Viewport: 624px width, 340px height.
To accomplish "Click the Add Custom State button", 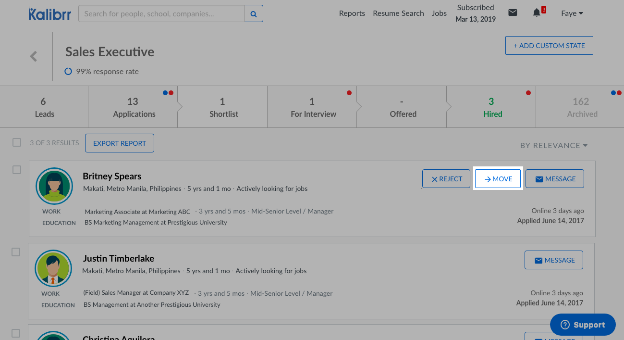I will tap(549, 46).
